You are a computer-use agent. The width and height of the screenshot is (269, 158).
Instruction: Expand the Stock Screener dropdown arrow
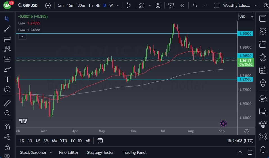point(51,152)
